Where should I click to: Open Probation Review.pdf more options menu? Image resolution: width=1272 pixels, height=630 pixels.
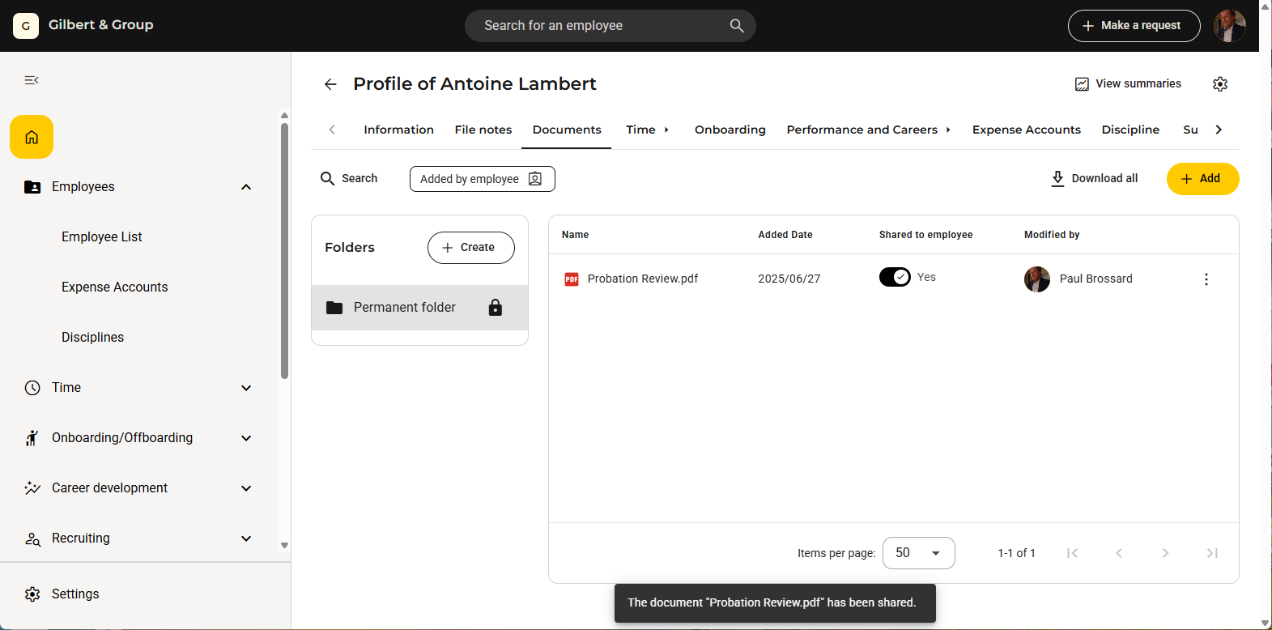(1206, 279)
